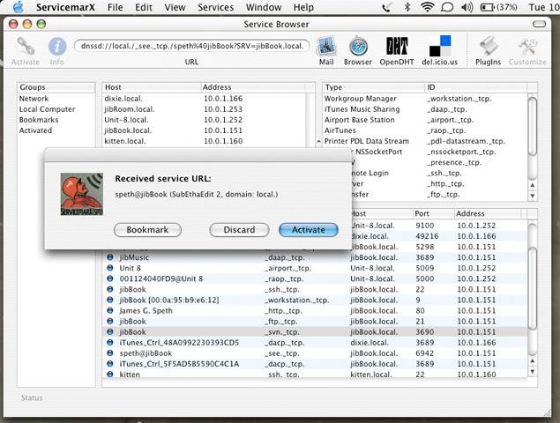Image resolution: width=560 pixels, height=423 pixels.
Task: Select Local Computer group
Action: (48, 109)
